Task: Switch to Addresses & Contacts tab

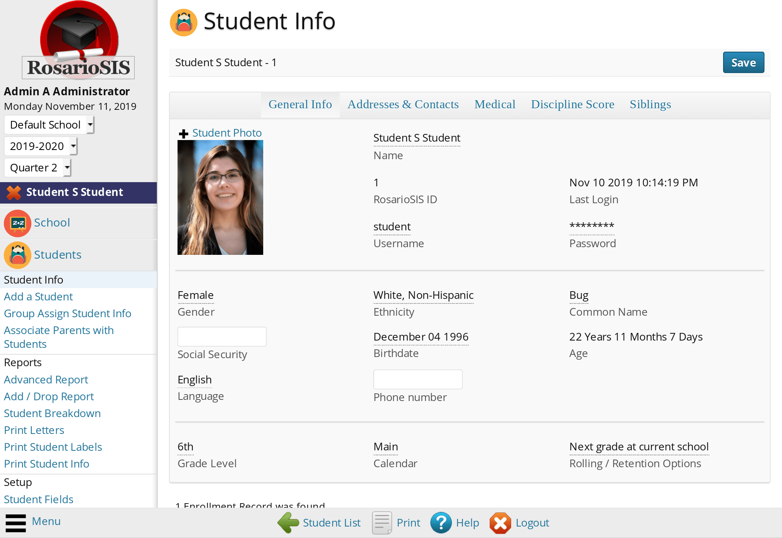Action: point(403,104)
